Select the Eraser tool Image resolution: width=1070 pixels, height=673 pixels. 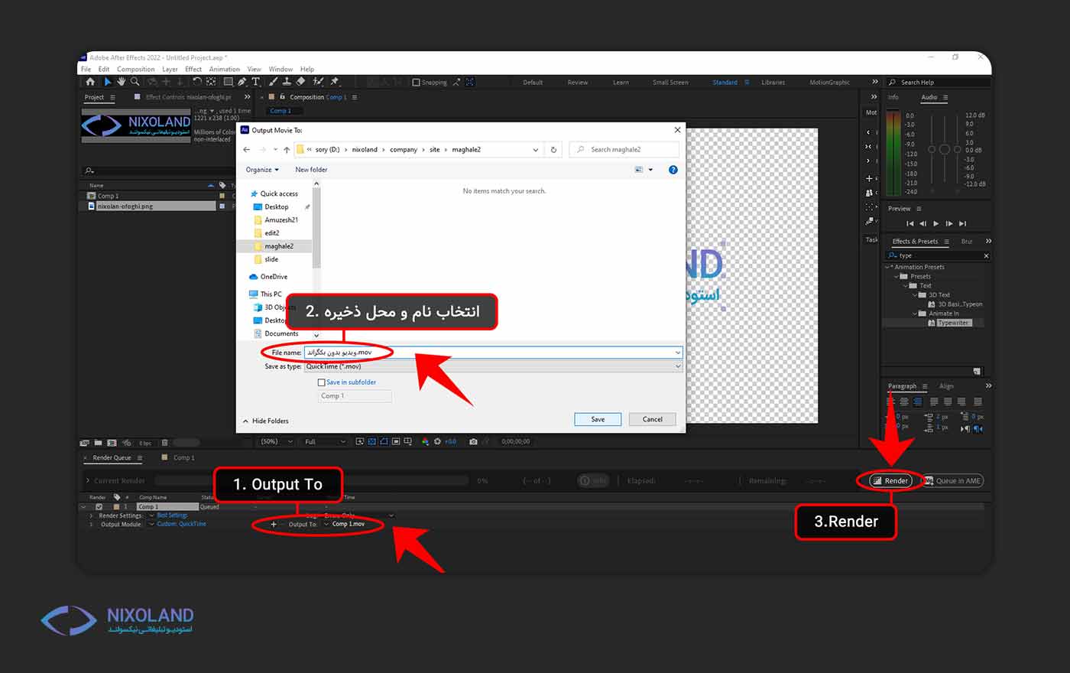pos(300,82)
